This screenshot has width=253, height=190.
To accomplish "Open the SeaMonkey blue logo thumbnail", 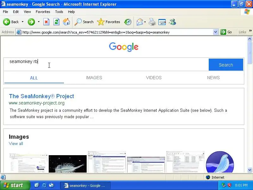I will pos(220,162).
